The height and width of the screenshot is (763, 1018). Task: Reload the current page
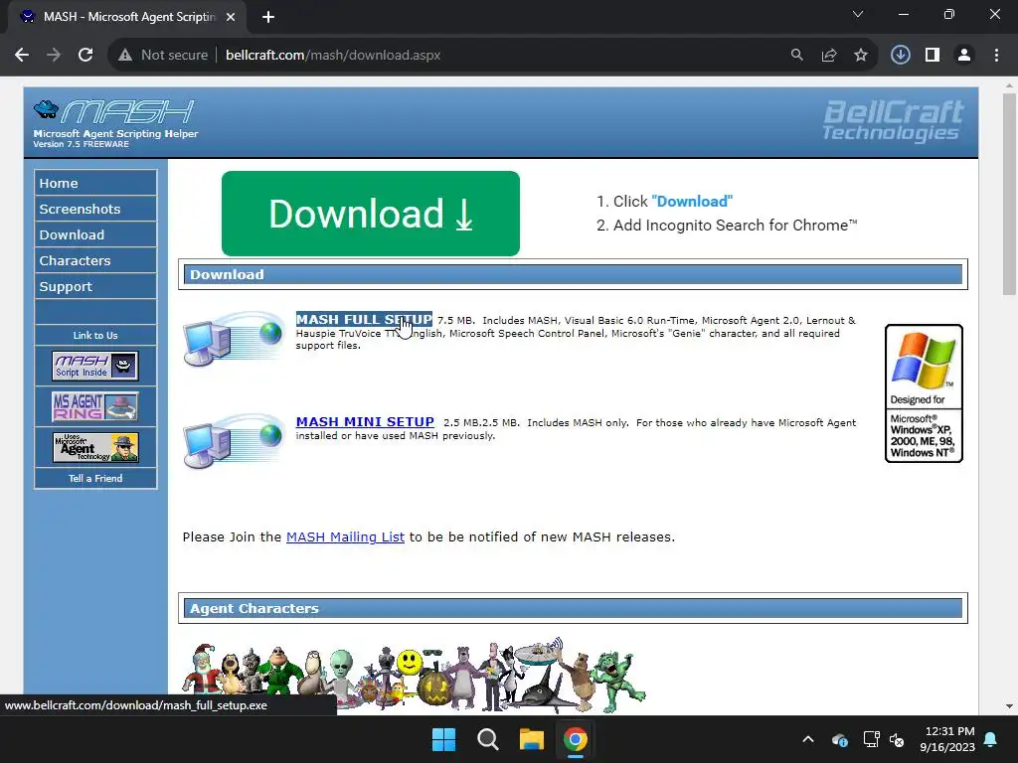85,56
